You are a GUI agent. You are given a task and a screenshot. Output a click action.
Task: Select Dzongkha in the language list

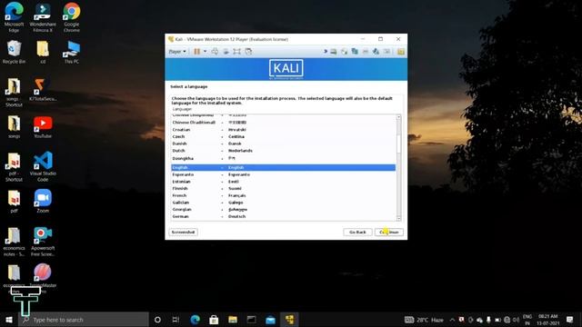(283, 158)
